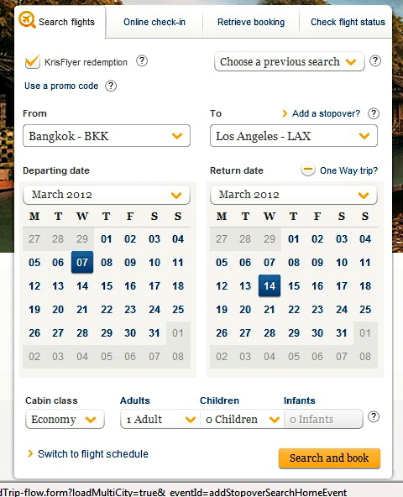Click the help icon beside KrisFlyer redemption
Viewport: 403px width, 497px height.
pyautogui.click(x=142, y=60)
